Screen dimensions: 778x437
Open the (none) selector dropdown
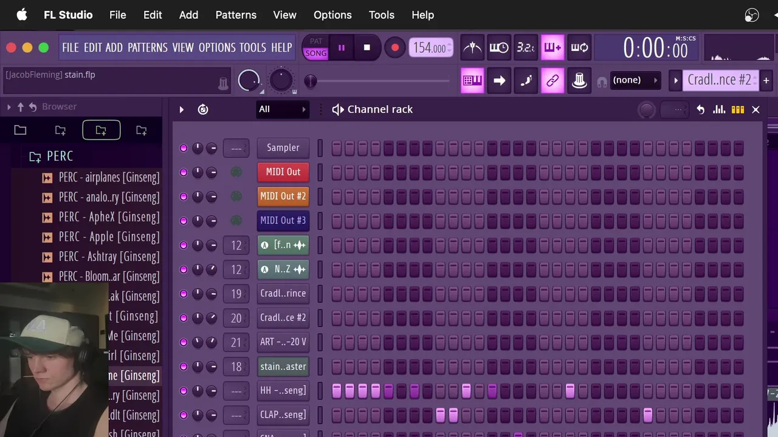(636, 80)
